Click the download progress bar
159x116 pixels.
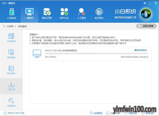[96, 54]
